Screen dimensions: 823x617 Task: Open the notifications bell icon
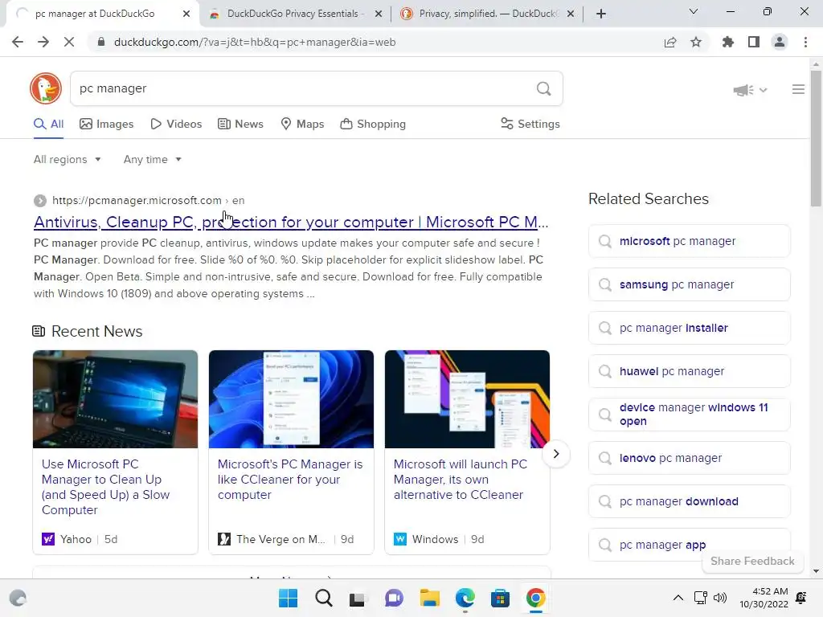click(x=801, y=598)
